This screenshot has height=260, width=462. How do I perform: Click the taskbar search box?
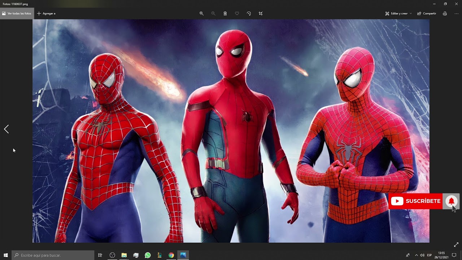click(x=53, y=255)
